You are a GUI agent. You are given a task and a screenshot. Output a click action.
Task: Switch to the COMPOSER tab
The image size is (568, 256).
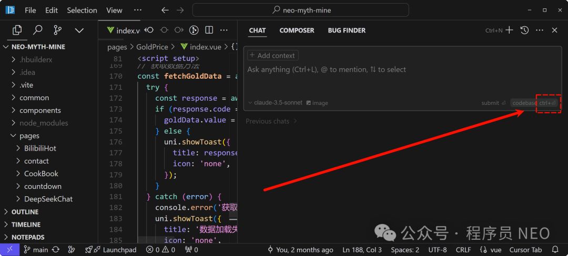tap(297, 30)
